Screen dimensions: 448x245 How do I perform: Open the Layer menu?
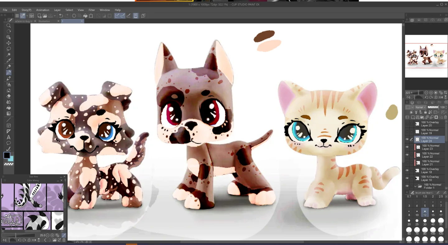point(57,10)
